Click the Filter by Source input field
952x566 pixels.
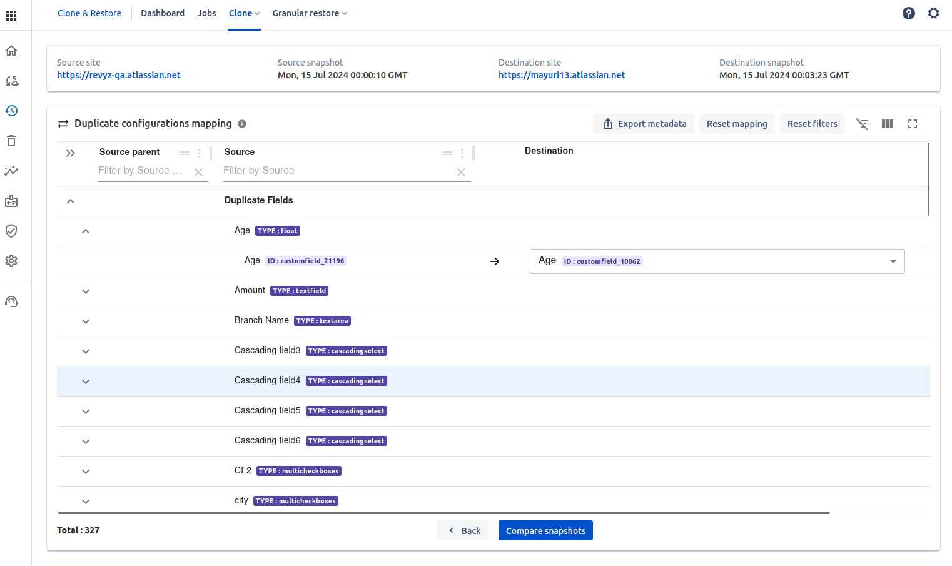(338, 171)
